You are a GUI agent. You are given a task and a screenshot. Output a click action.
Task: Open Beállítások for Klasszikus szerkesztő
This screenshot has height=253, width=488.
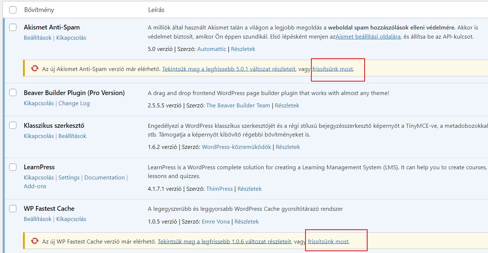click(x=72, y=136)
